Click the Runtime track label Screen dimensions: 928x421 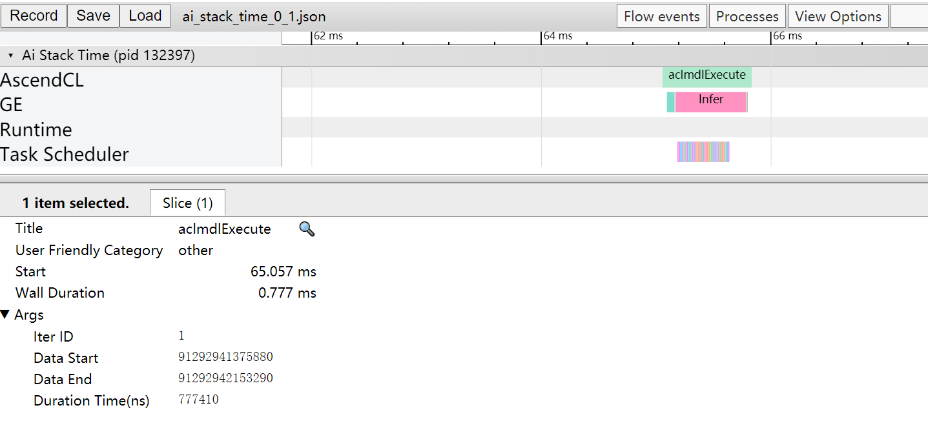(36, 130)
